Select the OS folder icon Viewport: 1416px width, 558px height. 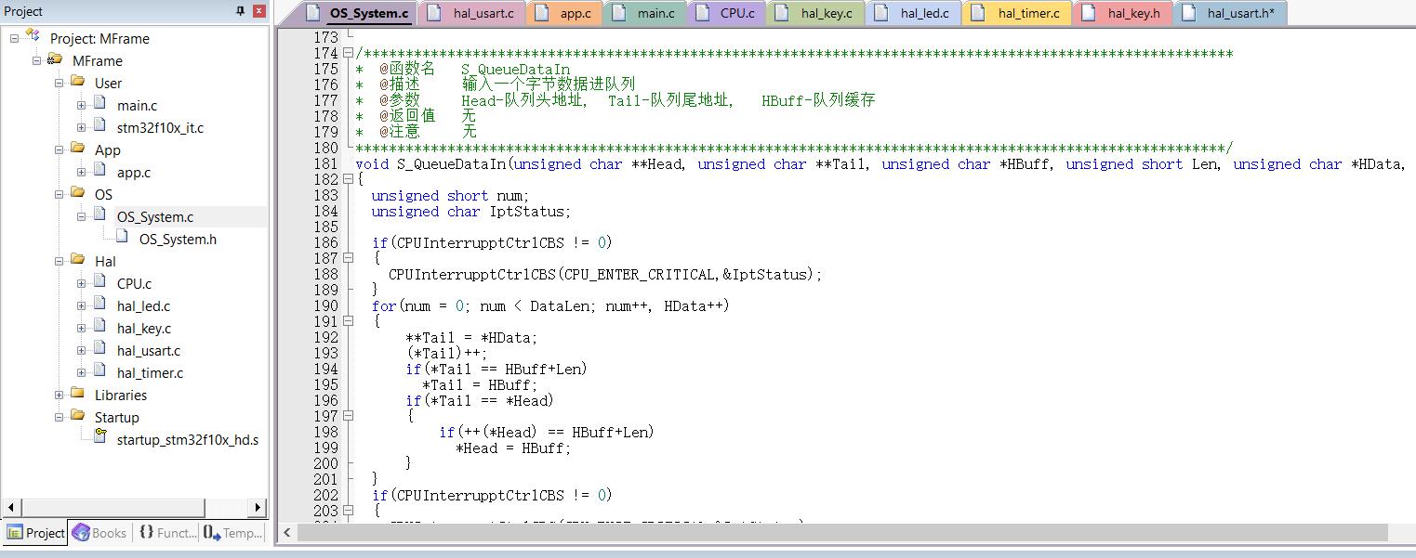click(77, 193)
